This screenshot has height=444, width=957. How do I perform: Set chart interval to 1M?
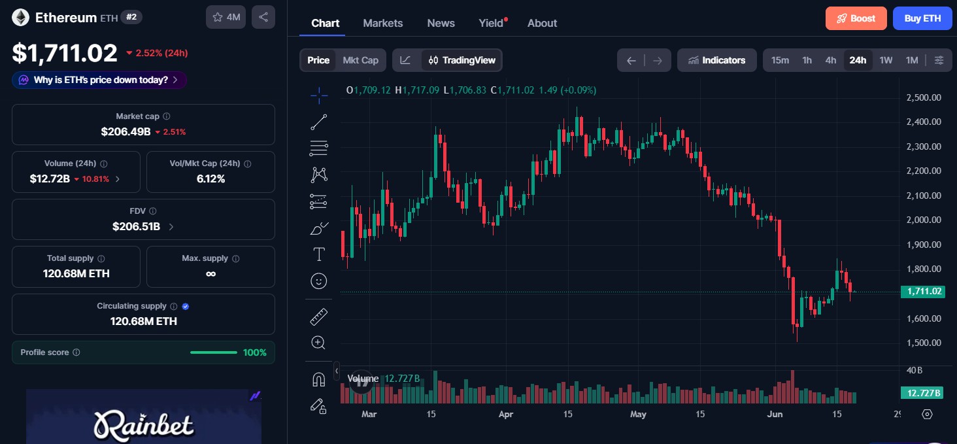tap(912, 60)
